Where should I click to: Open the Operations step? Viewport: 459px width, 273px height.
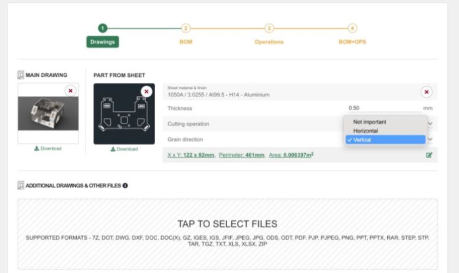(269, 42)
